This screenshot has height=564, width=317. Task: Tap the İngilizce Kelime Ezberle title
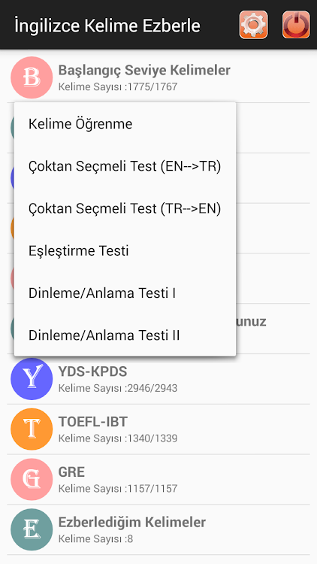107,26
